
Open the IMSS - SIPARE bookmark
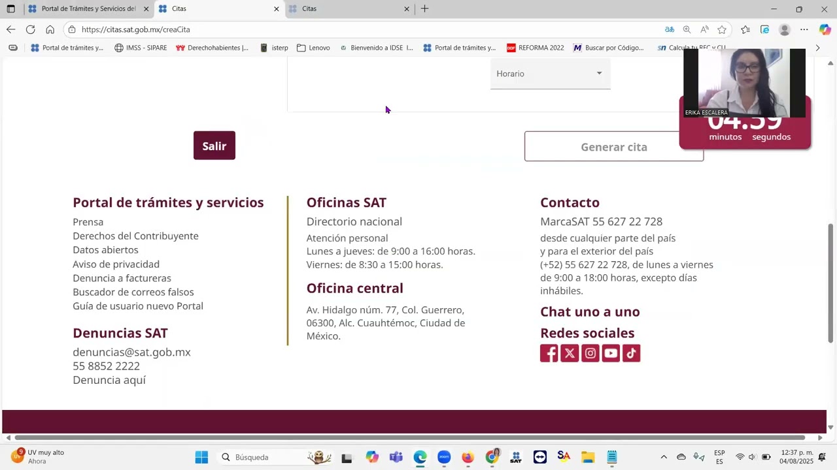[x=141, y=48]
